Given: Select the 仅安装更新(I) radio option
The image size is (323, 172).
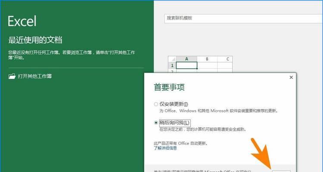Looking at the screenshot, I should 156,104.
